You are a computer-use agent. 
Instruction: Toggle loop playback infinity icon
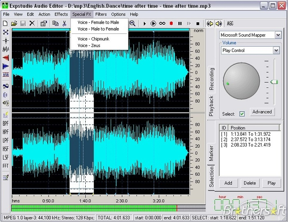click(162, 24)
